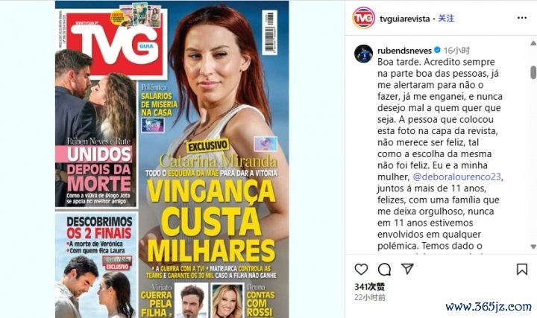Open @deboralourenco23 mention link
This screenshot has width=537, height=318.
coord(457,177)
